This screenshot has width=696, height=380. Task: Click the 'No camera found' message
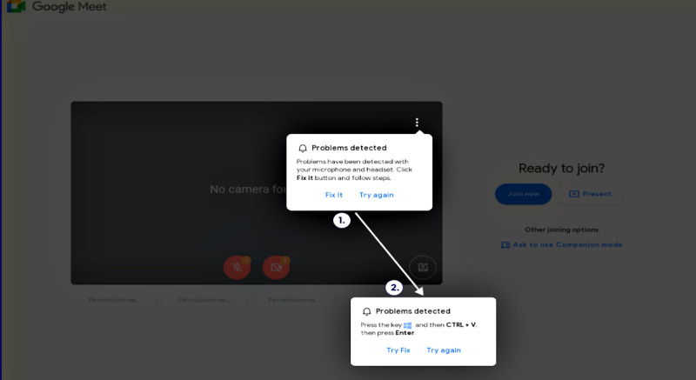248,190
